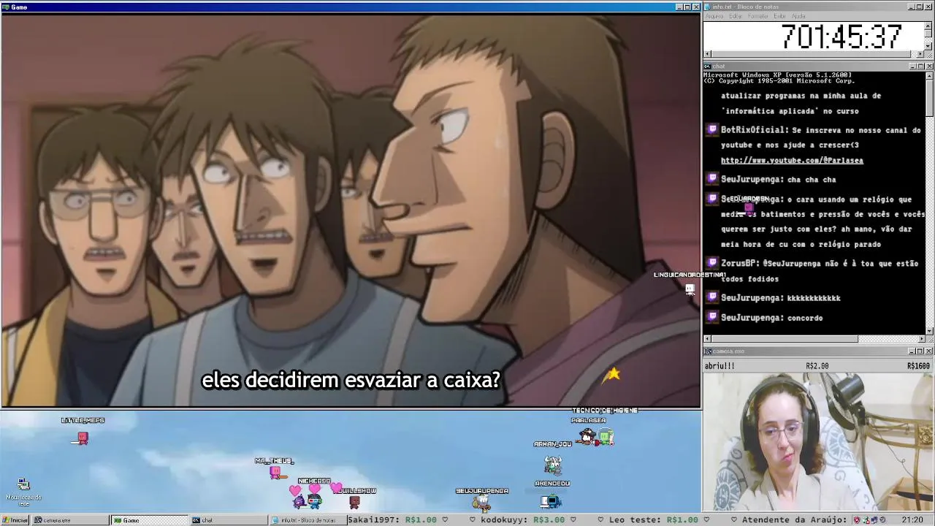Open Meus locais de rede desktop icon
Image resolution: width=935 pixels, height=526 pixels.
pyautogui.click(x=23, y=492)
